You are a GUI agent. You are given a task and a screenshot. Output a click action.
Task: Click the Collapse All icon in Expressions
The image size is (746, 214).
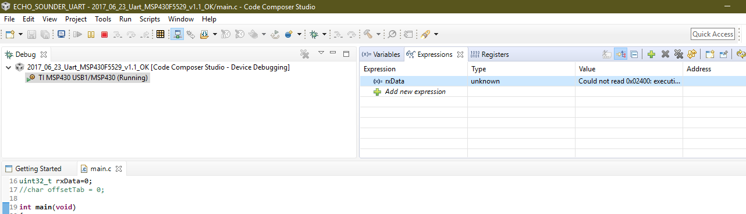click(x=634, y=54)
